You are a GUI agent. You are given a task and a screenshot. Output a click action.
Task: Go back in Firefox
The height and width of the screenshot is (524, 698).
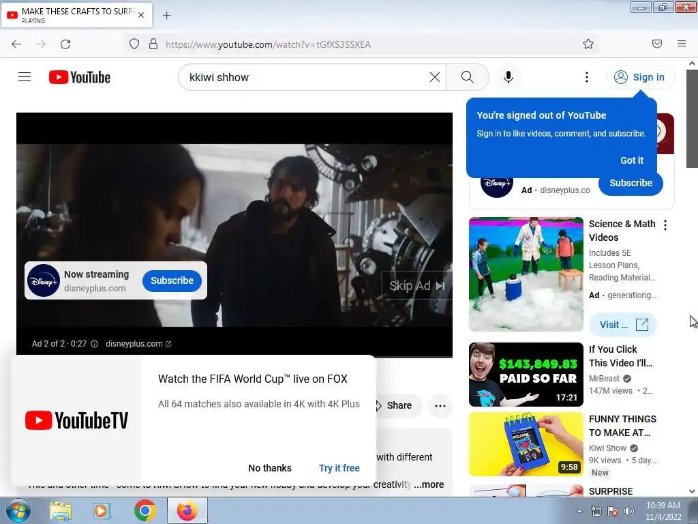pos(16,44)
